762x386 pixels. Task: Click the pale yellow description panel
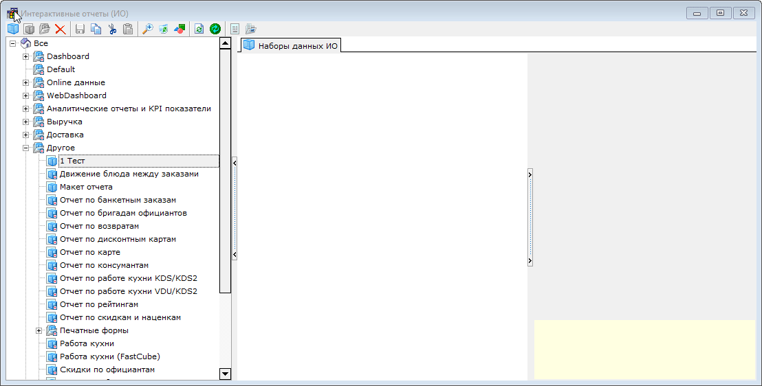coord(644,349)
